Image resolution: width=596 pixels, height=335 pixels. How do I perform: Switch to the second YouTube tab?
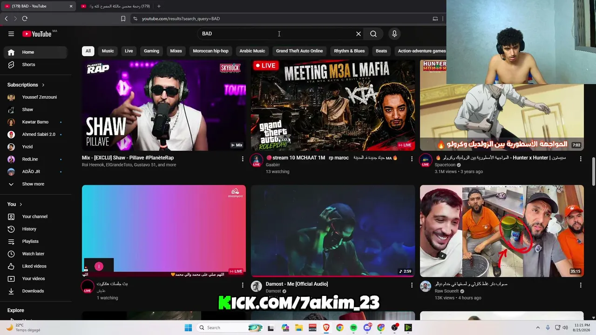pos(115,6)
